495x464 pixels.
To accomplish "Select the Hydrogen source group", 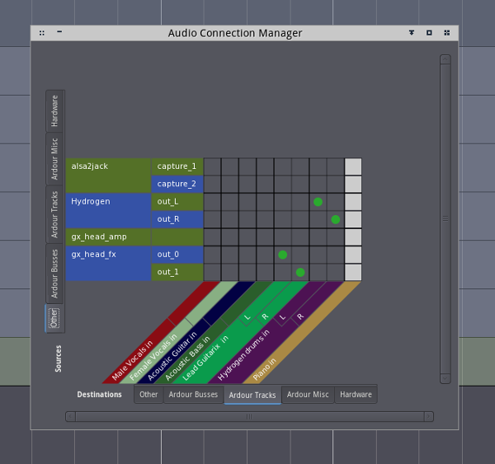I will (x=108, y=211).
